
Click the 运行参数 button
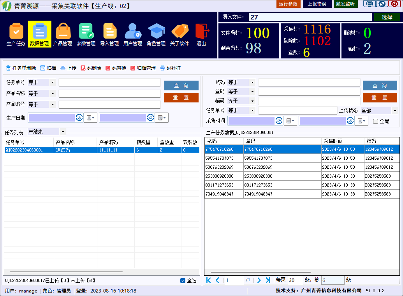pos(288,4)
